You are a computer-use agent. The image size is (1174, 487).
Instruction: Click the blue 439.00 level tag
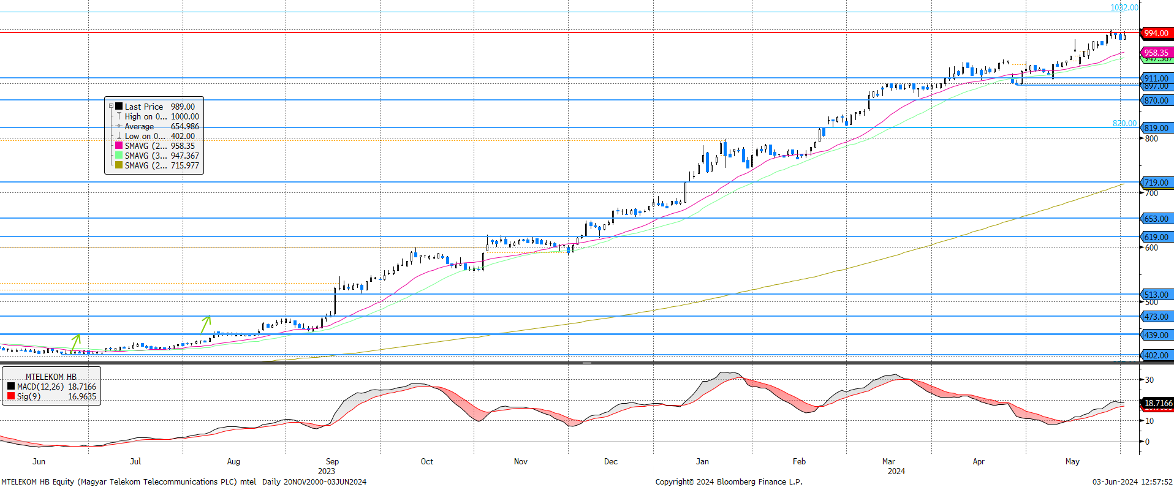[1156, 335]
